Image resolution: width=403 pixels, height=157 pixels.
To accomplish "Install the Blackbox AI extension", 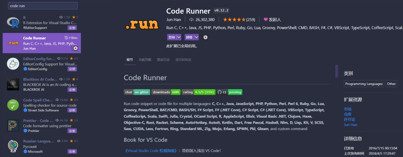I will point(72,89).
